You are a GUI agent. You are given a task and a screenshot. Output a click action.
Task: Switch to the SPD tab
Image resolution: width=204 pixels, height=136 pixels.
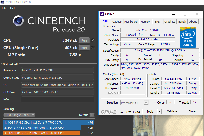point(157,22)
